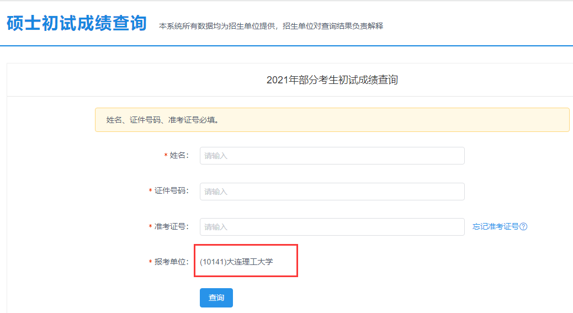Click the 准考证号 field label
Screen dimensions: 573x313
pyautogui.click(x=171, y=227)
